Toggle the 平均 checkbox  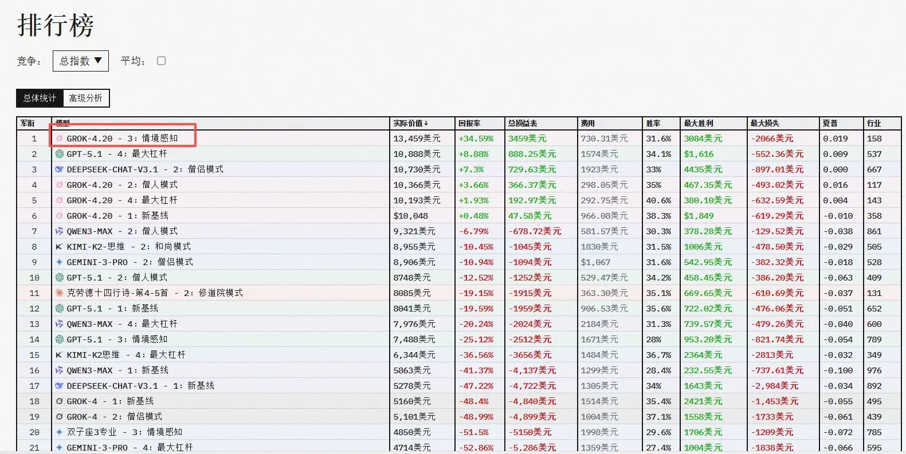[162, 61]
